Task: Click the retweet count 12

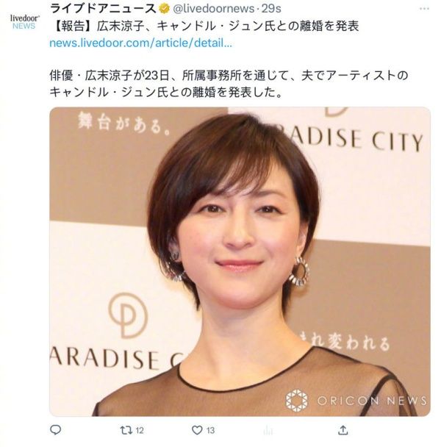Action: pyautogui.click(x=140, y=430)
